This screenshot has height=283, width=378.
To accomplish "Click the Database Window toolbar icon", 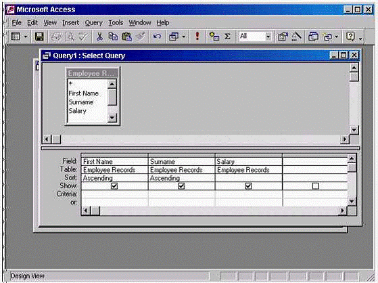I will tap(313, 37).
